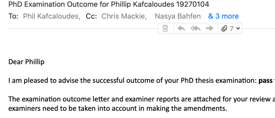Viewport: 275px width, 118px height.
Task: Click the 'Dear Phillip' greeting
Action: 26,62
